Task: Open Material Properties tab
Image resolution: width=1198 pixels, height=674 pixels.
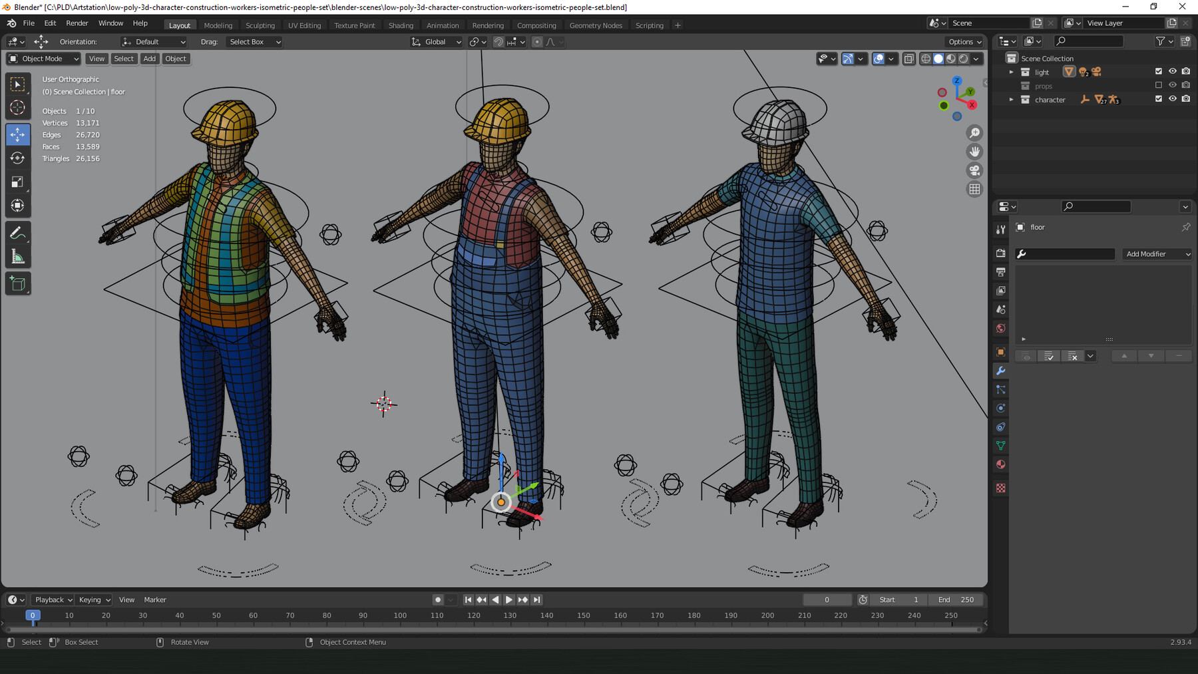Action: tap(1001, 464)
